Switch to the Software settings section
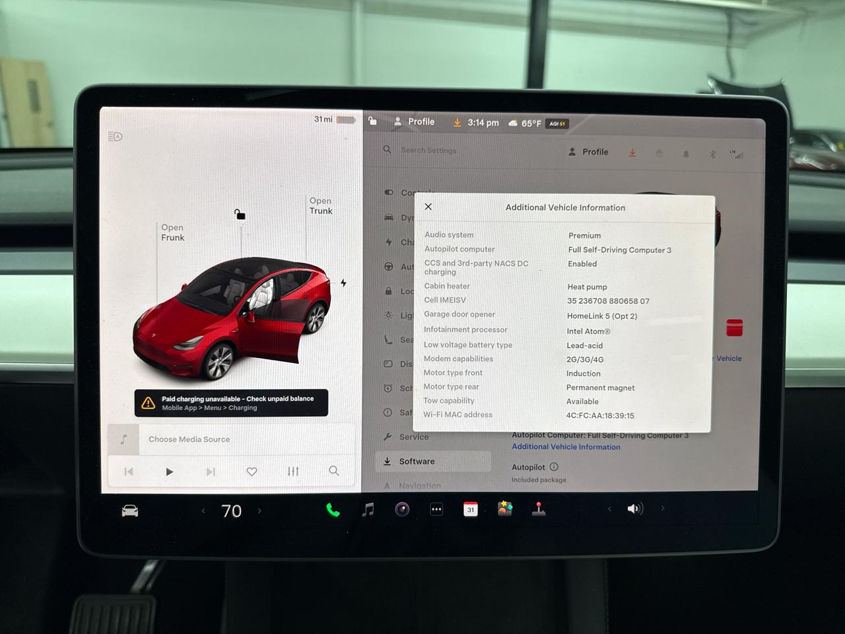This screenshot has width=845, height=634. coord(417,461)
